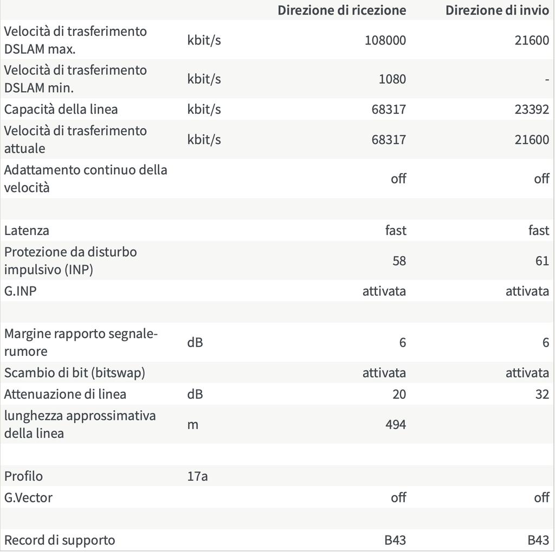Select the 108000 DSLAM max receive value
The height and width of the screenshot is (555, 555).
point(385,40)
